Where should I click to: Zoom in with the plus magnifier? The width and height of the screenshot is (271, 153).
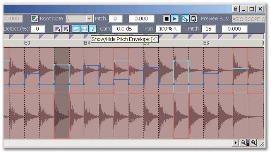[253, 143]
